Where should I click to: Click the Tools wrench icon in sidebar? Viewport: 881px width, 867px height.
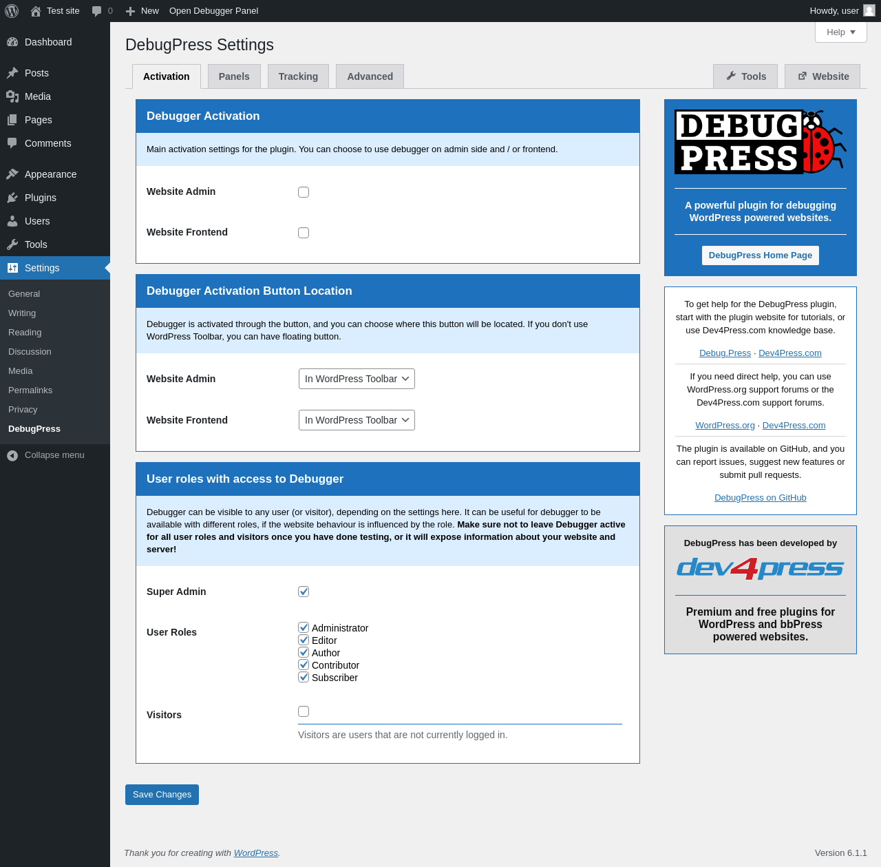(12, 244)
